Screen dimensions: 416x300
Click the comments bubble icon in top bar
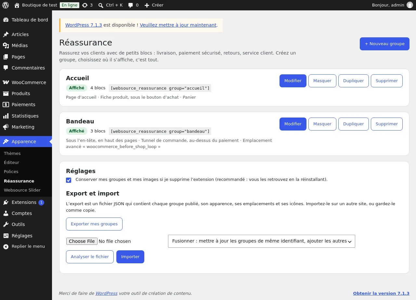[131, 5]
